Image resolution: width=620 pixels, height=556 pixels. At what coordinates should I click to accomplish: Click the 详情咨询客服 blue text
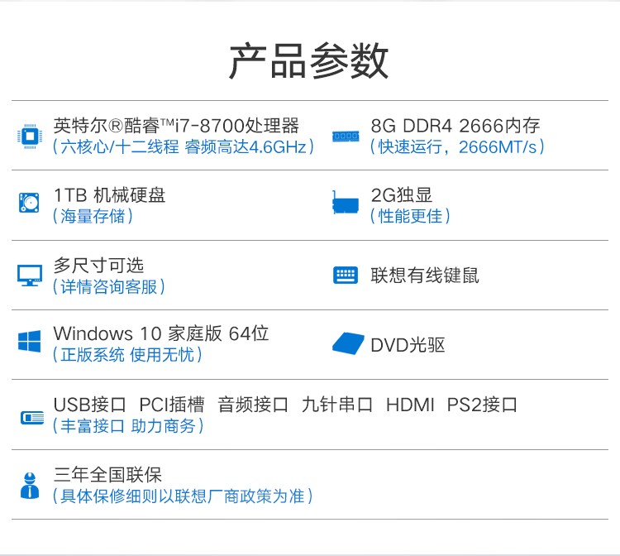[x=109, y=286]
